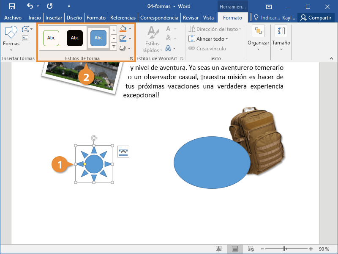
Task: Select the blue sun shape
Action: (94, 164)
